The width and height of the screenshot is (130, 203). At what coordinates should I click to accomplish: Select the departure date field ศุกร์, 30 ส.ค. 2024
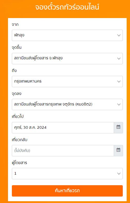[63, 127]
